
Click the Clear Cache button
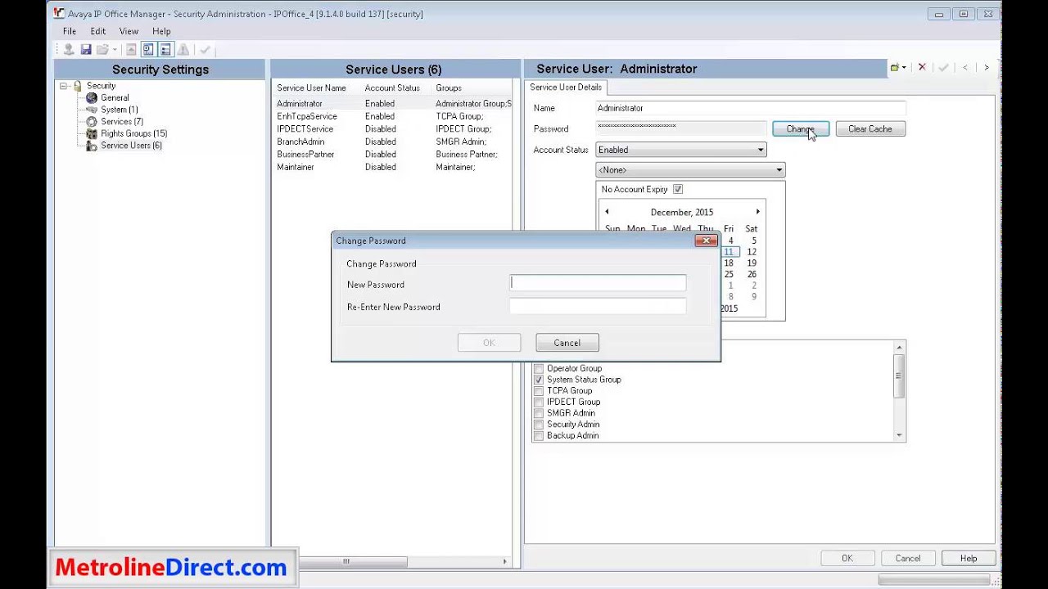(x=870, y=128)
